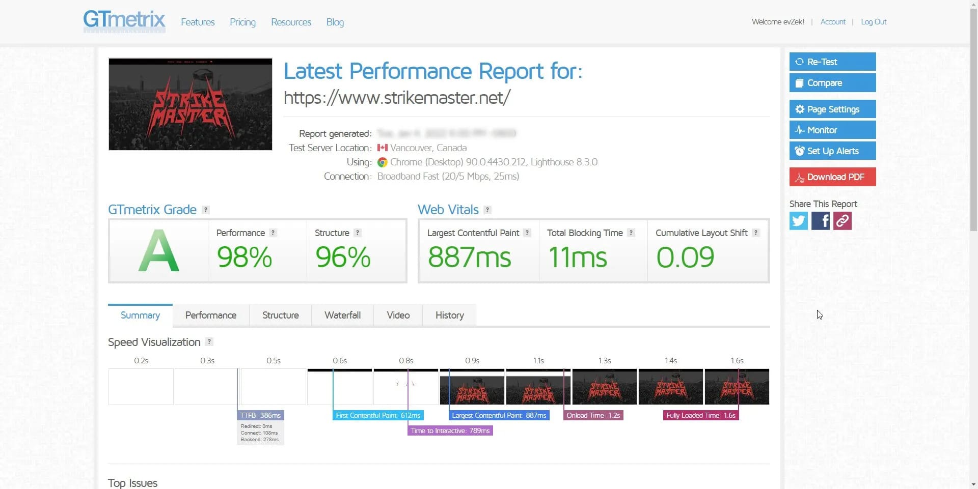Switch to the Waterfall tab
This screenshot has height=489, width=978.
coord(342,315)
